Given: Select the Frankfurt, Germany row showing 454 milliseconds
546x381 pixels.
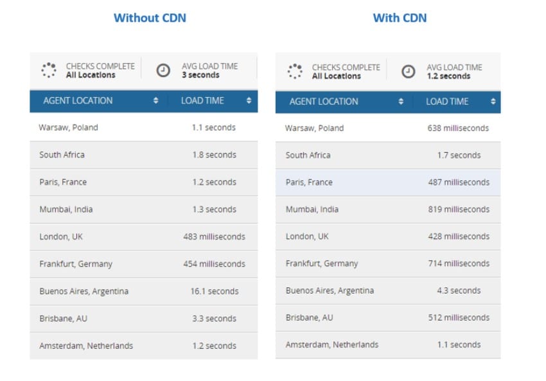Looking at the screenshot, I should [x=144, y=264].
